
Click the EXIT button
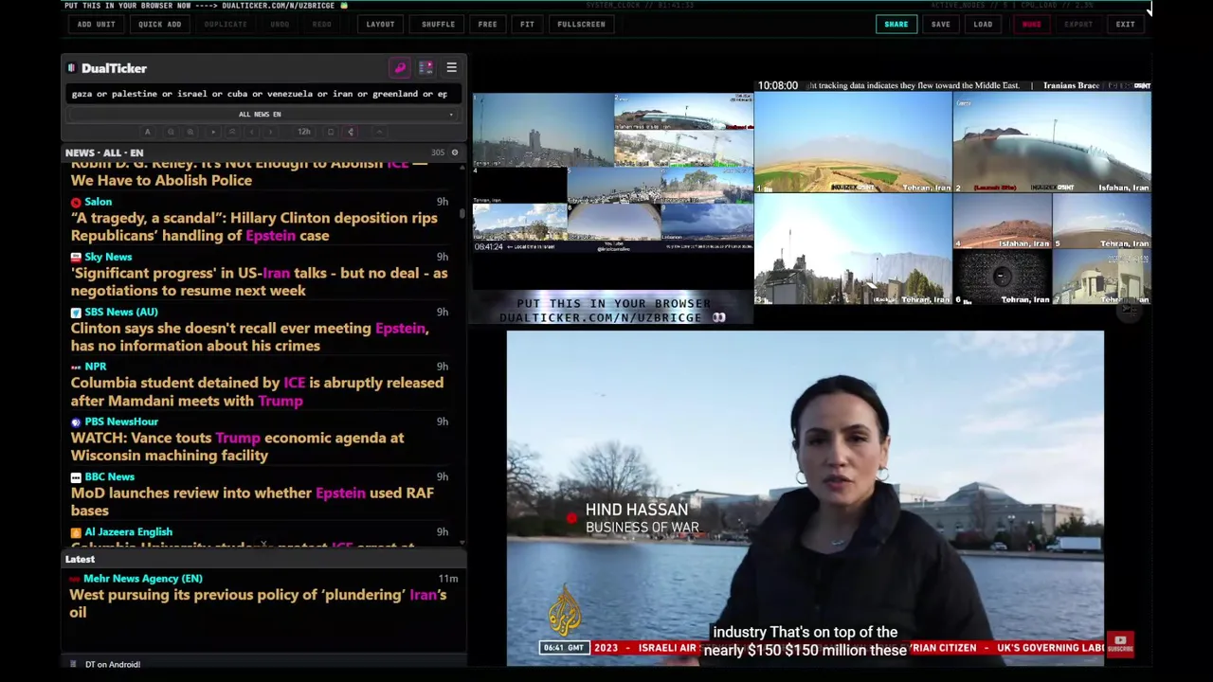[1125, 24]
